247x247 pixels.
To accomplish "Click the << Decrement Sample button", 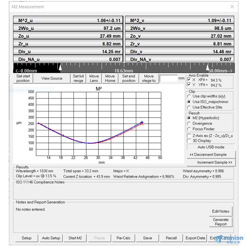I will pyautogui.click(x=211, y=155).
